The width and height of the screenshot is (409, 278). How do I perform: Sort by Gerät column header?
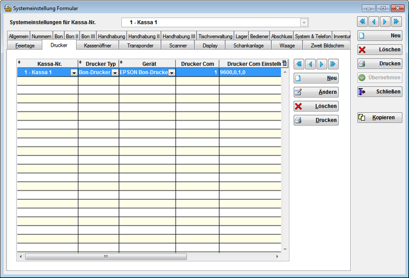148,64
